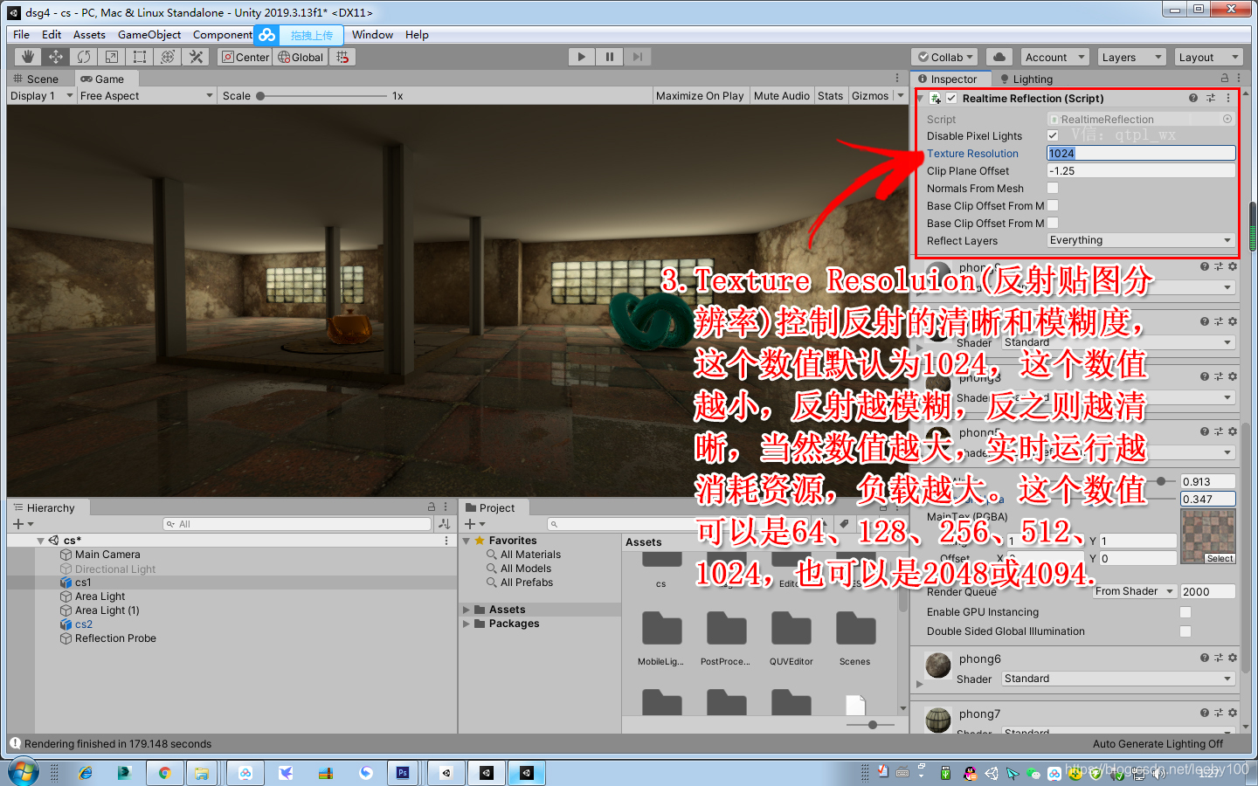The width and height of the screenshot is (1258, 786).
Task: Open the Gizmos button
Action: coord(870,96)
